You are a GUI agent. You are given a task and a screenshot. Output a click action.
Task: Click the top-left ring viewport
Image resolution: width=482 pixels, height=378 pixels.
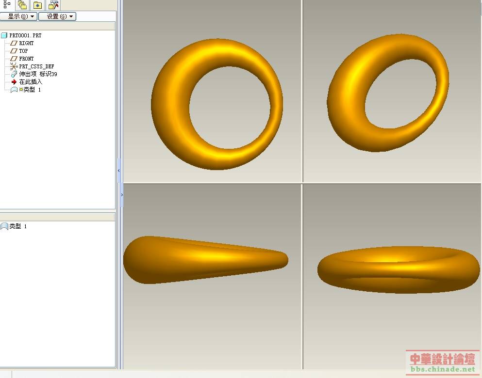pos(217,104)
